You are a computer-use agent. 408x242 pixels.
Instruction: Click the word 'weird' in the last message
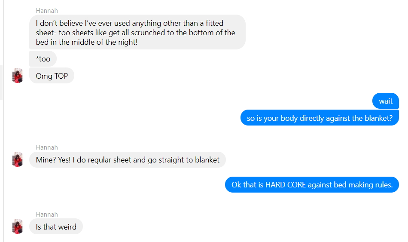coord(68,227)
